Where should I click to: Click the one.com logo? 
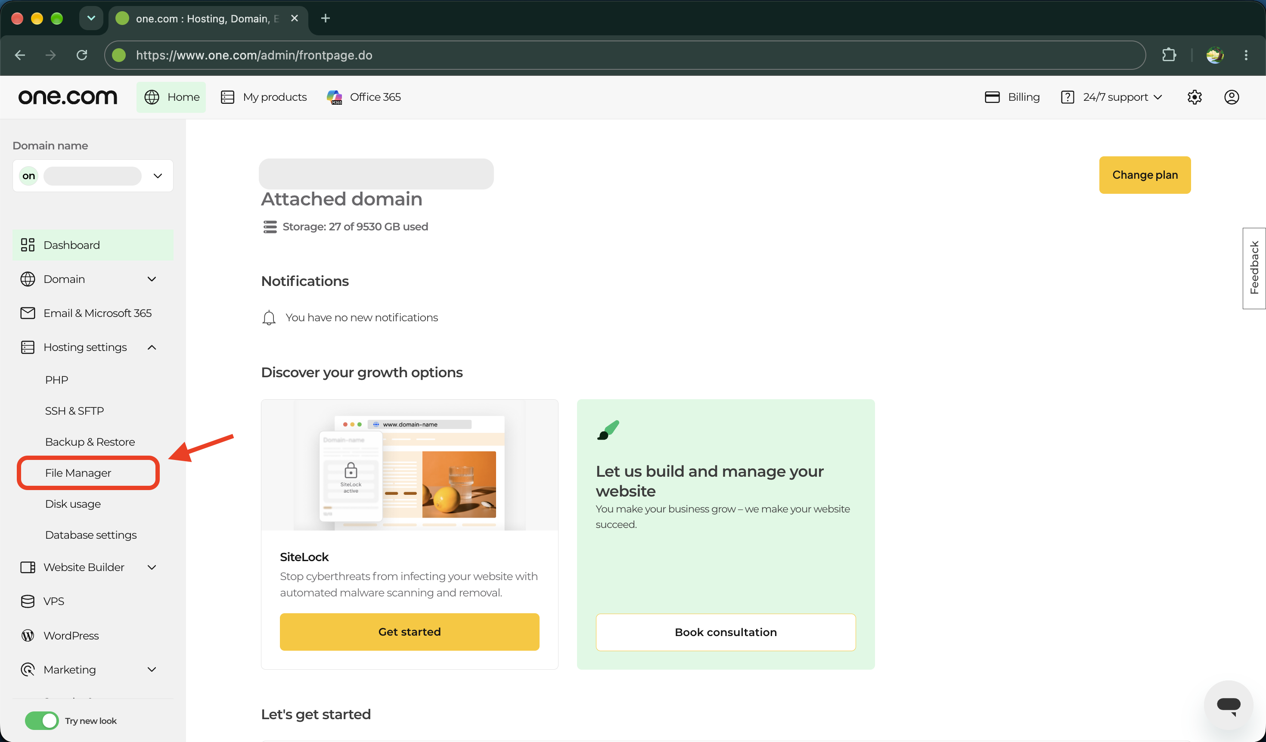click(x=68, y=97)
